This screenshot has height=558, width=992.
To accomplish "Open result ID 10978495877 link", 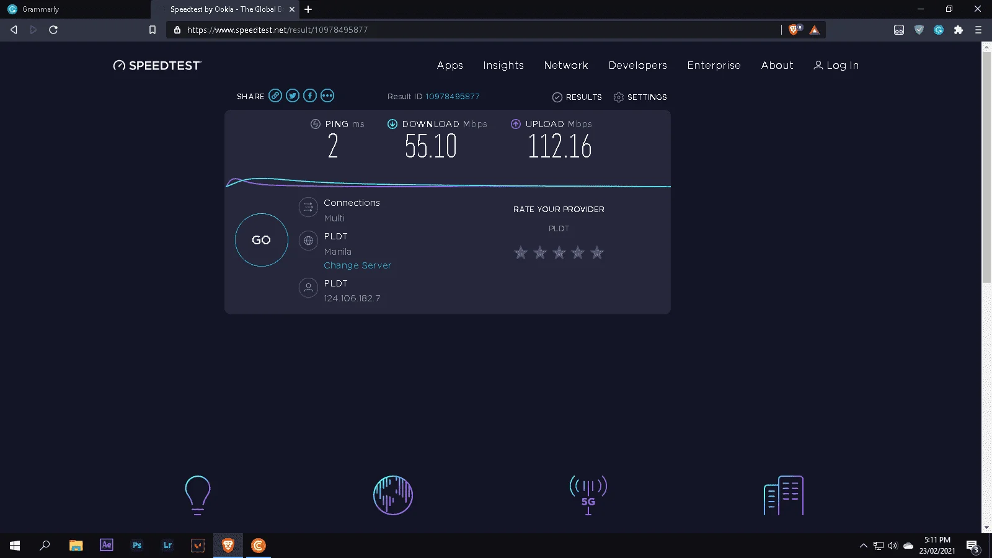I will 453,97.
